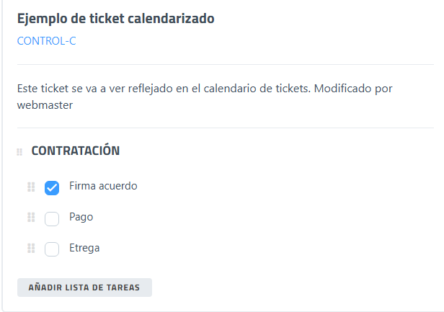Click the Pago task label
444x312 pixels.
[81, 217]
